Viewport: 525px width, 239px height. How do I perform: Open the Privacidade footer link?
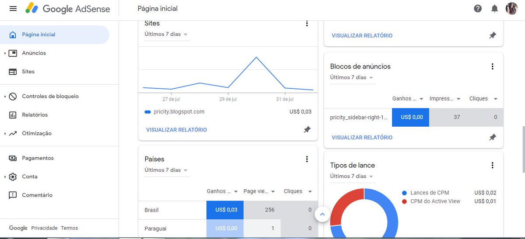(44, 228)
